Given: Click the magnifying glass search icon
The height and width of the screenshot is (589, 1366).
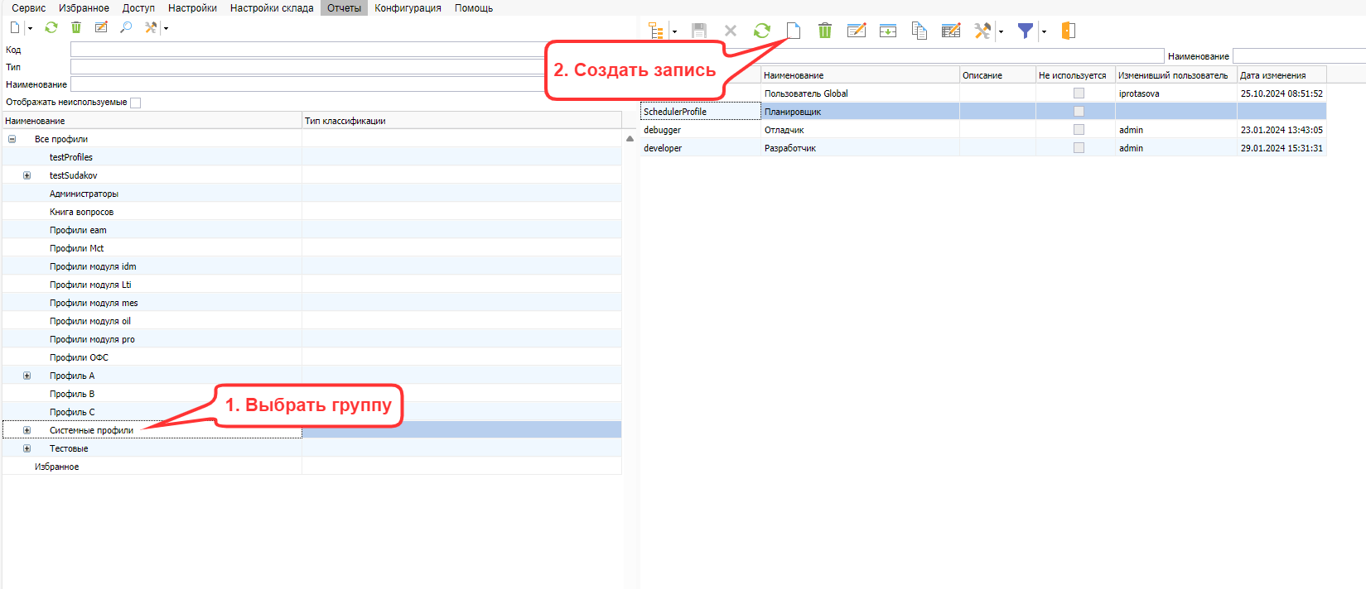Looking at the screenshot, I should pyautogui.click(x=126, y=27).
